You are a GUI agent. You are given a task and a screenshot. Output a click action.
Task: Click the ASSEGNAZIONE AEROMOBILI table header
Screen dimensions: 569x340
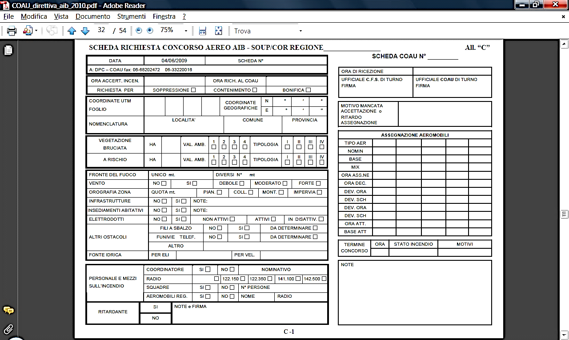[415, 135]
